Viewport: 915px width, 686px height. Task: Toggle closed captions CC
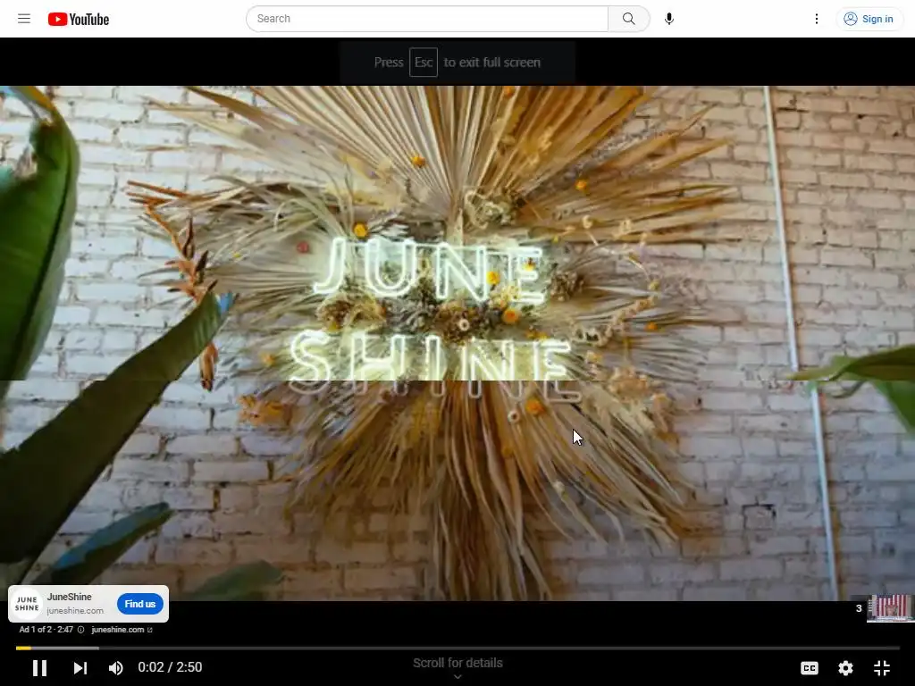click(x=810, y=668)
